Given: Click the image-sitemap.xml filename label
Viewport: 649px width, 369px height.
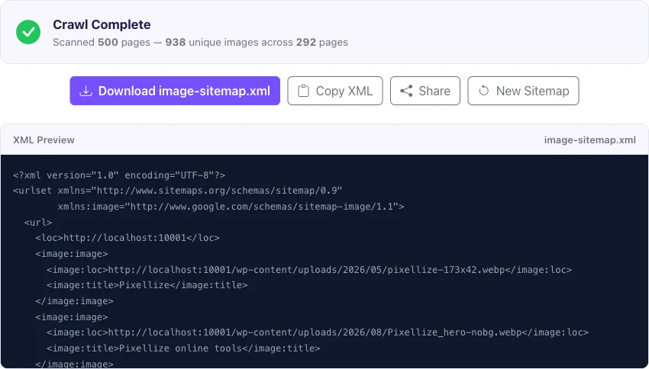Looking at the screenshot, I should point(589,140).
